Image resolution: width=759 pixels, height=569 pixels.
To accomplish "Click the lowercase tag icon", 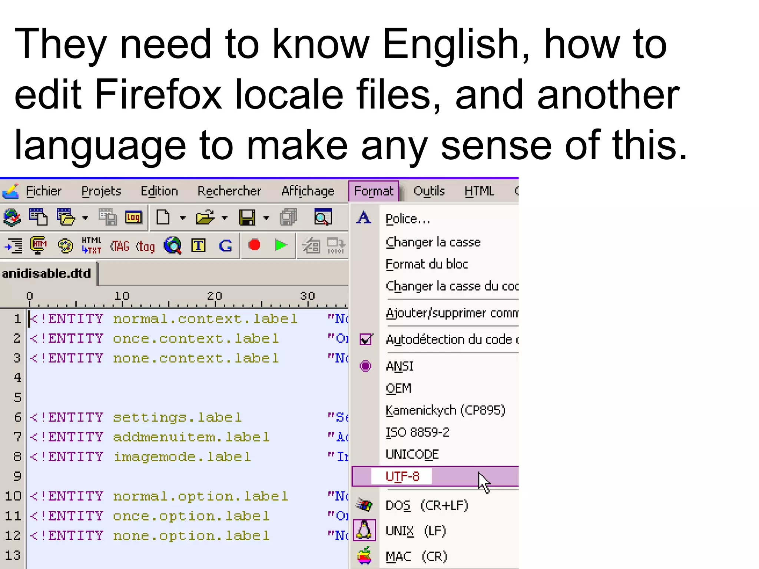I will 145,246.
